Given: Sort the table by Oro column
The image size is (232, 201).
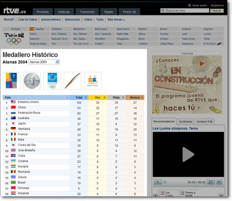Looking at the screenshot, I should [98, 97].
